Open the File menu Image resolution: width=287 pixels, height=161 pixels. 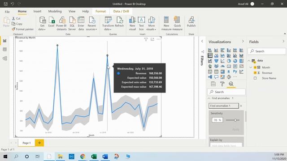tap(7, 12)
